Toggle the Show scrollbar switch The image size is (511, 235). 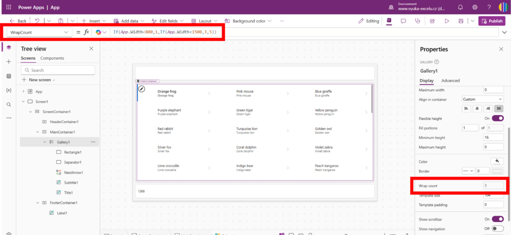[498, 219]
